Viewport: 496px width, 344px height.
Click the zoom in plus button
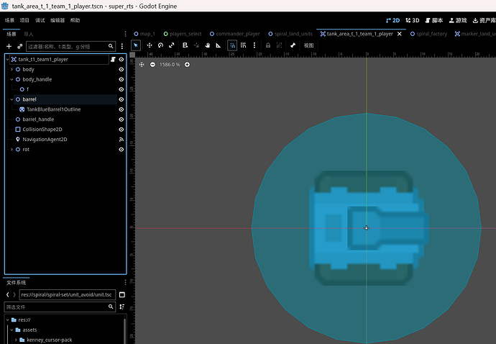click(188, 65)
